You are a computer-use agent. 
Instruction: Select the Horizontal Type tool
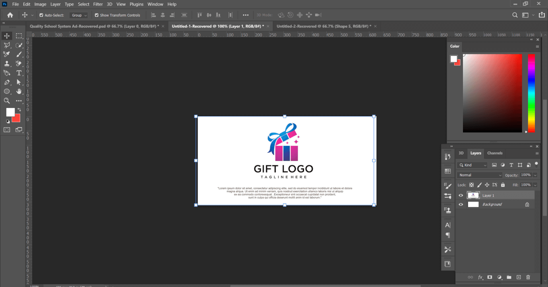pyautogui.click(x=19, y=73)
